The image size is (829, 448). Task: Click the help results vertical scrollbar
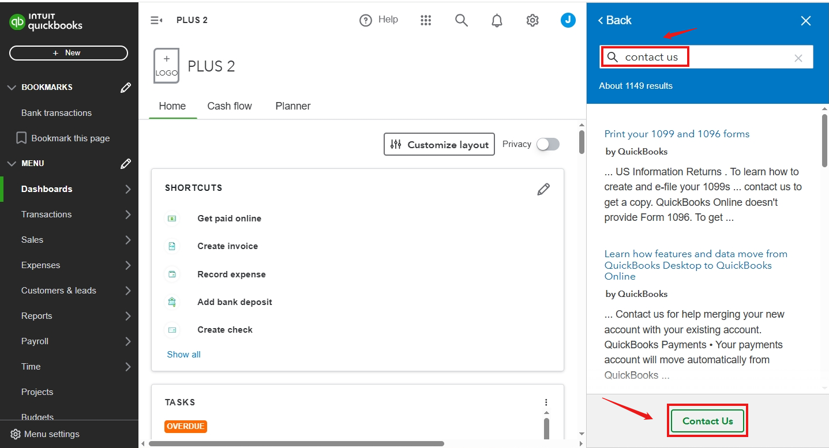pos(824,141)
